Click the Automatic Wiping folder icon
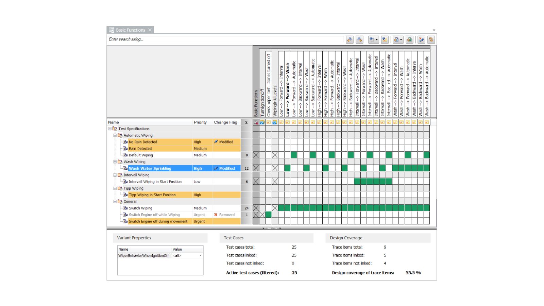The height and width of the screenshot is (306, 544). click(120, 135)
